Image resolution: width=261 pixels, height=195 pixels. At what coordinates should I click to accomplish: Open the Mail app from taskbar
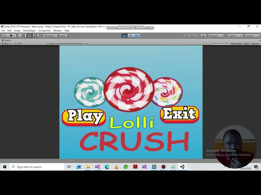(x=79, y=167)
